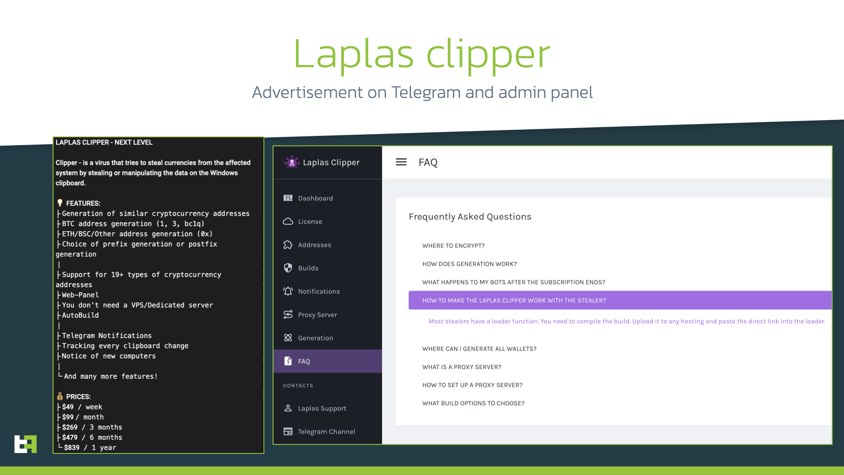This screenshot has width=844, height=475.
Task: Expand WHERE CAN I GENERATE ALL WALLETS?
Action: point(479,349)
